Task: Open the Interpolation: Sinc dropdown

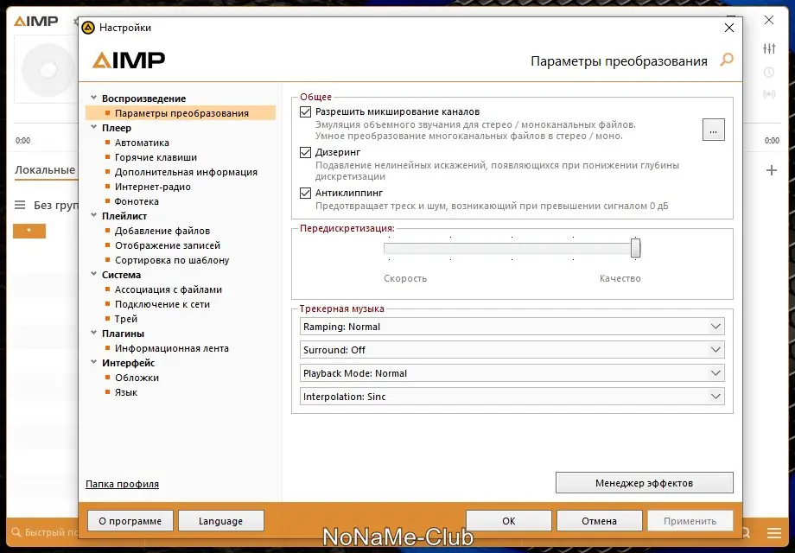Action: point(512,397)
